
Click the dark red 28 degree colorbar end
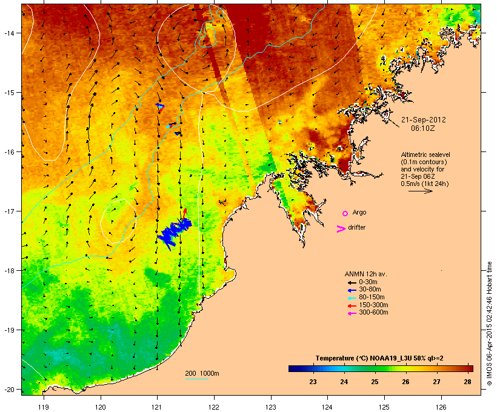click(470, 368)
